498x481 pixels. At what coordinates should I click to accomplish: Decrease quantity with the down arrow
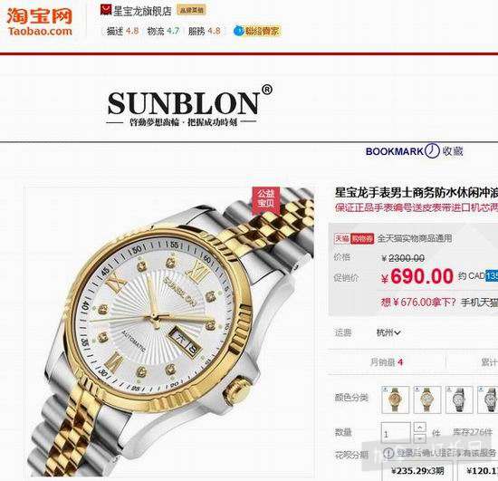tap(420, 438)
